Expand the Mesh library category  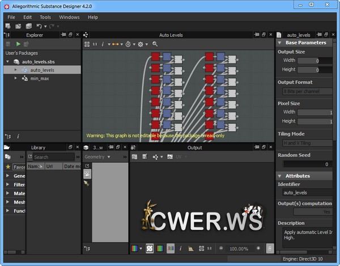[x=7, y=202]
